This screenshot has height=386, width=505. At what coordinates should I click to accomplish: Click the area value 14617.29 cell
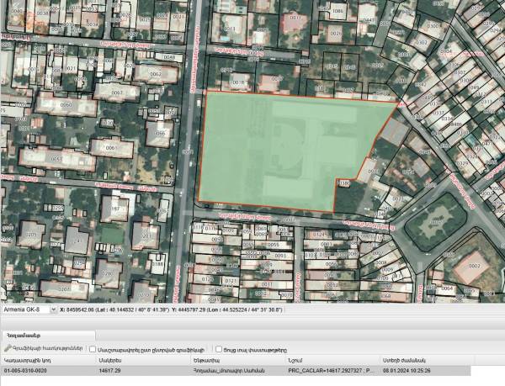111,370
